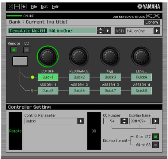The height and width of the screenshot is (159, 168).
Task: Select the Quick3 parameter box
Action: (x=110, y=77)
